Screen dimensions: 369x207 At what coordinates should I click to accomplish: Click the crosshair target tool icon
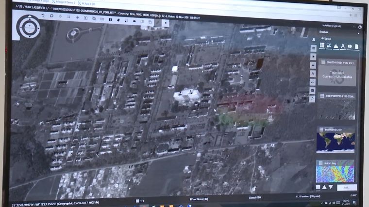coord(60,16)
